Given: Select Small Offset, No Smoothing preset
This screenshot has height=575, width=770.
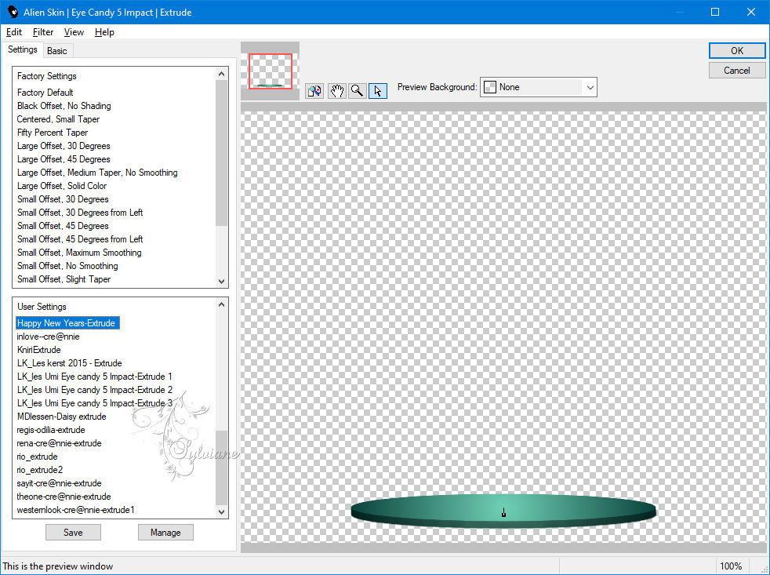Looking at the screenshot, I should point(67,265).
